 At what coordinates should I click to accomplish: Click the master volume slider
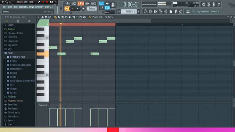57,9
